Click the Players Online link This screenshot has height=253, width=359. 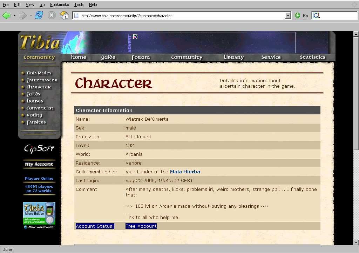39,178
